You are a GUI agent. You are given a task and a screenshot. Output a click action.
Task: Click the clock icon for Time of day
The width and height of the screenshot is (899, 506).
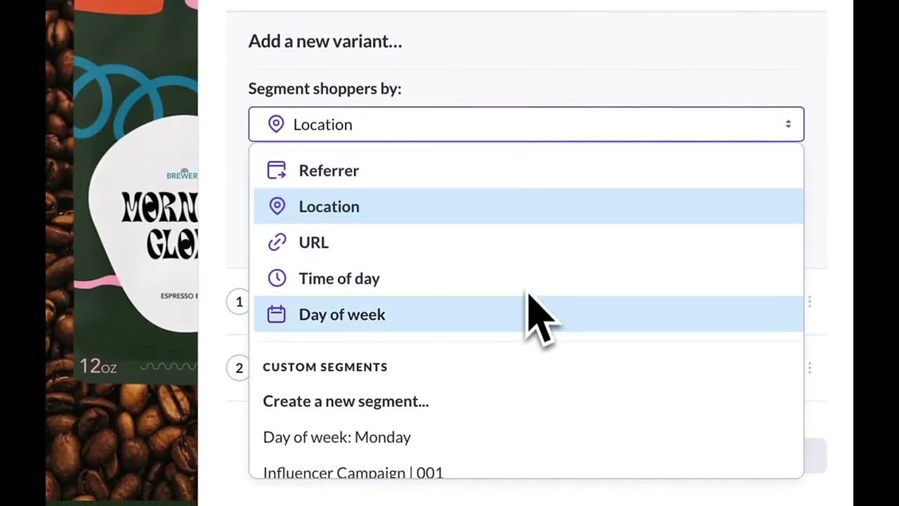point(277,278)
